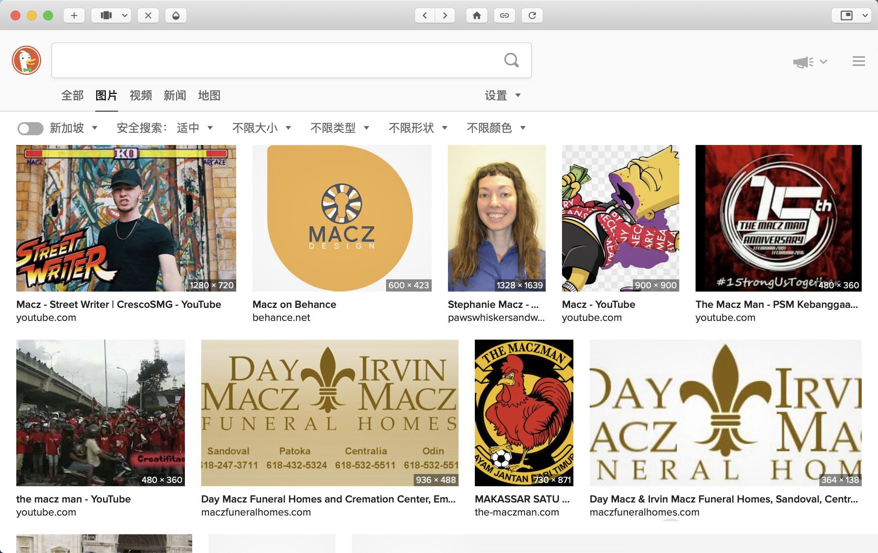Click title Macz - Street Writer | CrescoSMG - YouTube

[119, 305]
